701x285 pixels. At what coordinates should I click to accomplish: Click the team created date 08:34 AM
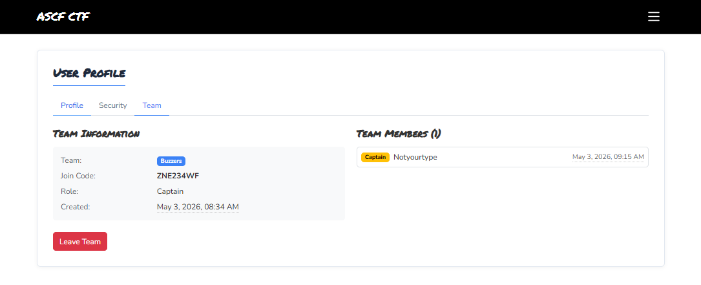(x=198, y=207)
